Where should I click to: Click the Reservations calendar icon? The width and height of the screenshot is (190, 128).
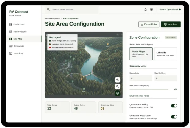click(x=11, y=32)
